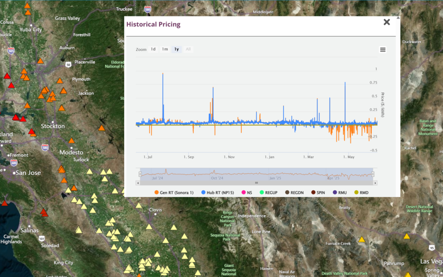Screen dimensions: 443x277
Task: Open the chart hamburger context menu
Action: point(383,50)
